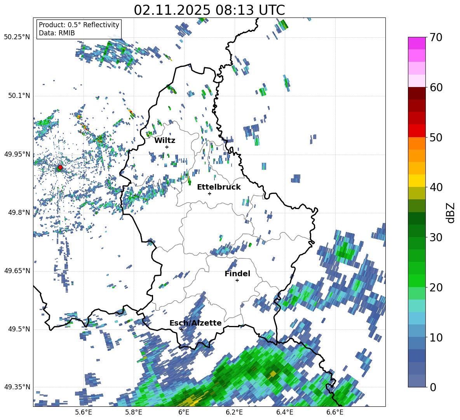This screenshot has height=420, width=460.
Task: Click the Wiltz city label
Action: click(x=165, y=140)
